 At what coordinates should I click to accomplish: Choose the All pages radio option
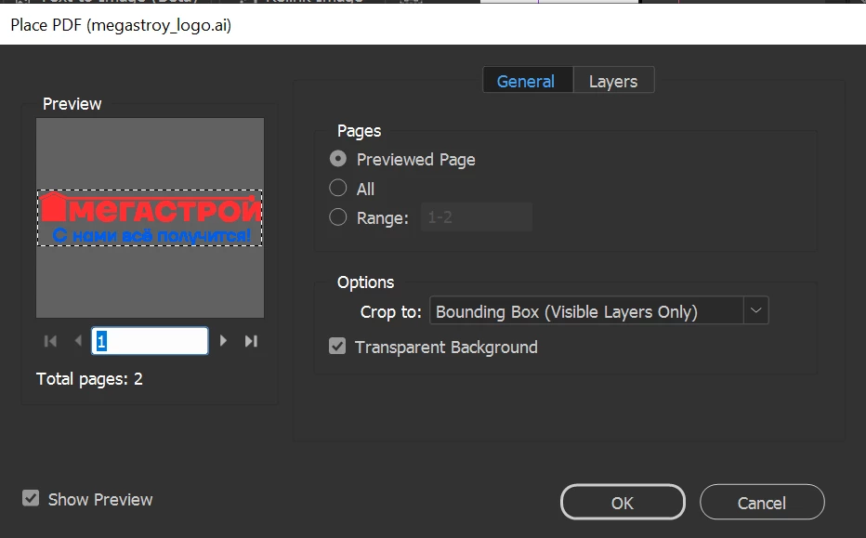coord(338,188)
